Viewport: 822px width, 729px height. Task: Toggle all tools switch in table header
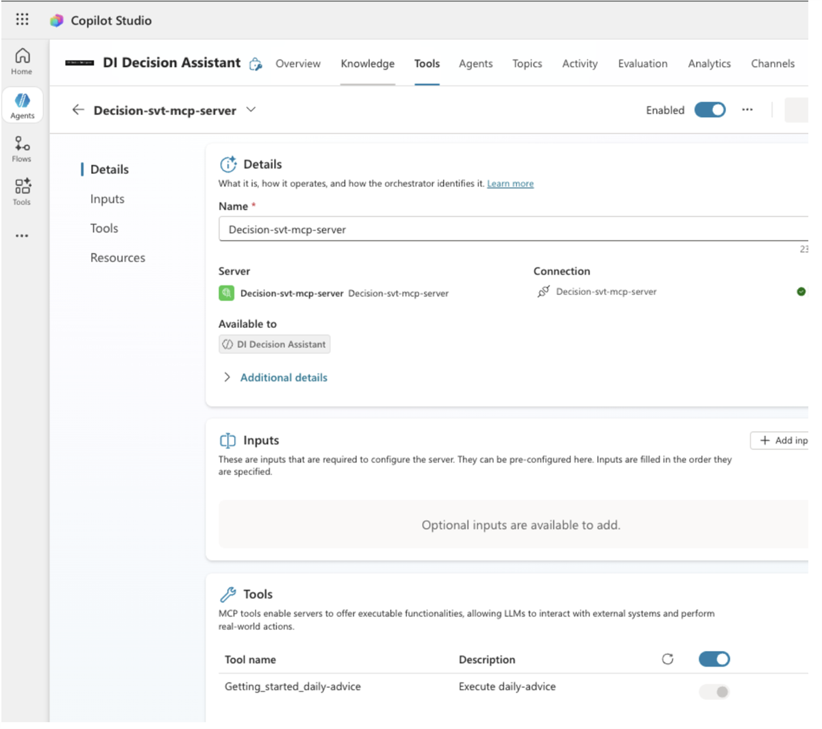point(714,658)
